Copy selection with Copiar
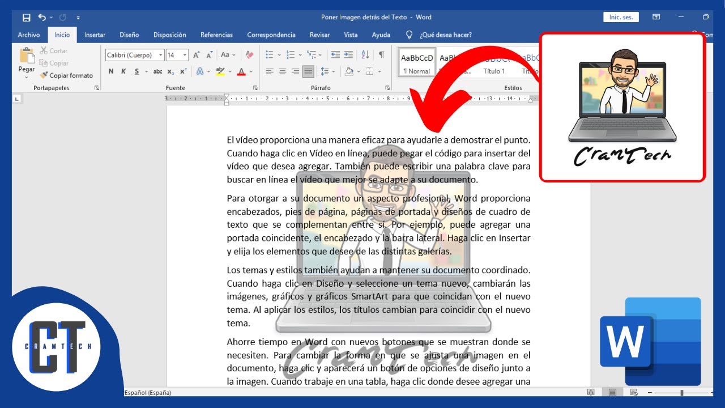 click(x=54, y=63)
